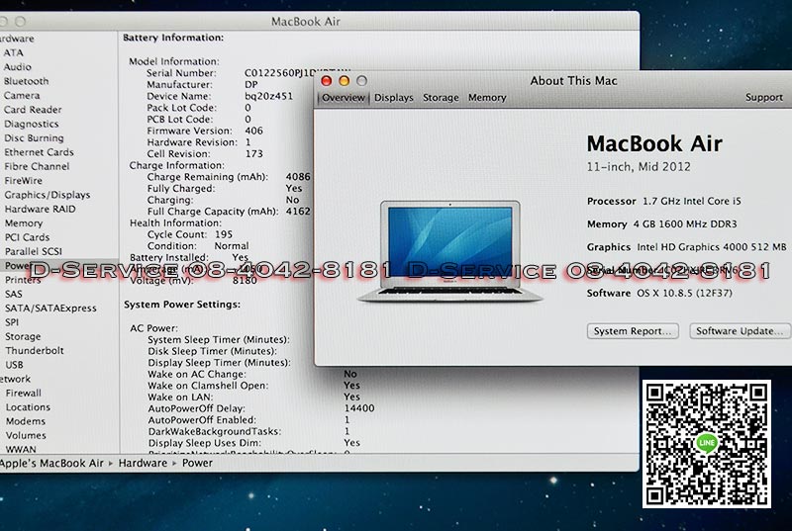Select FireWire in the sidebar
This screenshot has height=531, width=792.
click(x=23, y=180)
